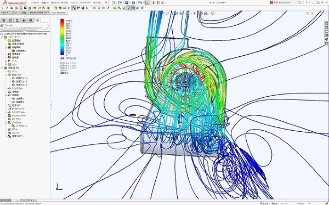Click the Open document folder icon

(120, 3)
